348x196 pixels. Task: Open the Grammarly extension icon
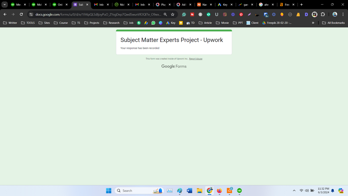pyautogui.click(x=184, y=15)
